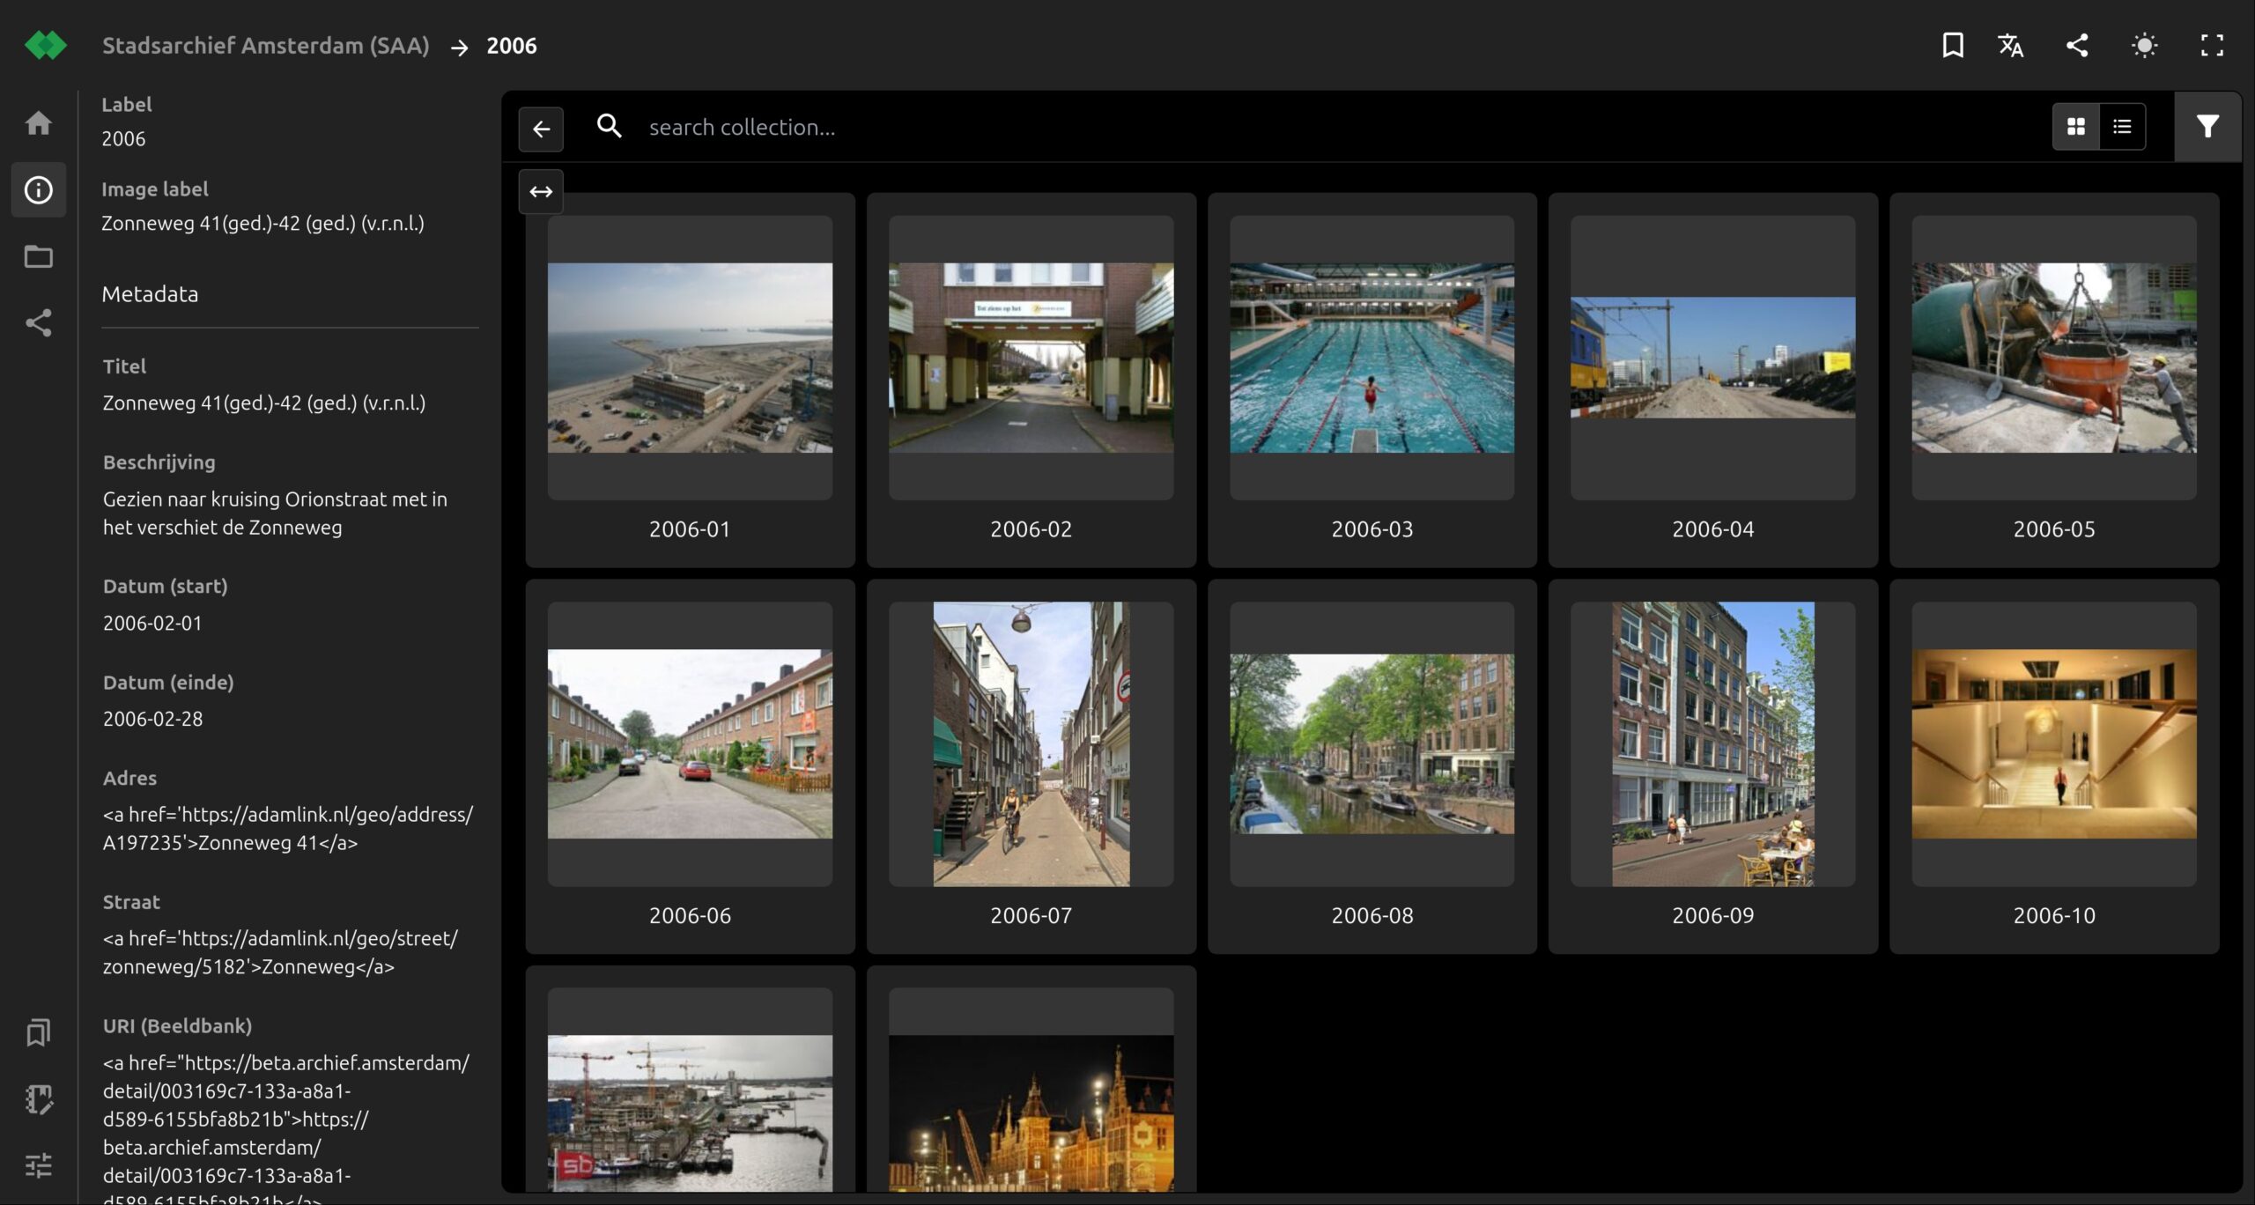
Task: Go to the Home sidebar icon
Action: click(38, 122)
